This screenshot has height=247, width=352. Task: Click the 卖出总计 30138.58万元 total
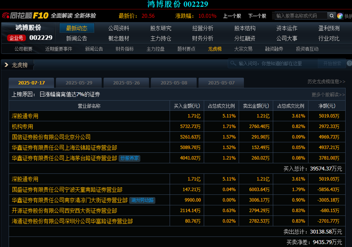click(x=313, y=231)
